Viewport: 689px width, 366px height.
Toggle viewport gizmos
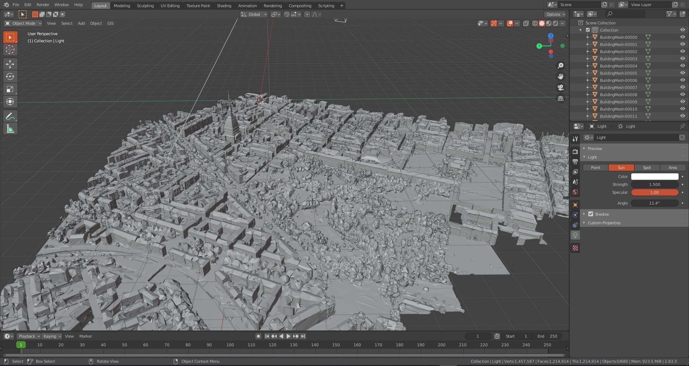coord(494,23)
